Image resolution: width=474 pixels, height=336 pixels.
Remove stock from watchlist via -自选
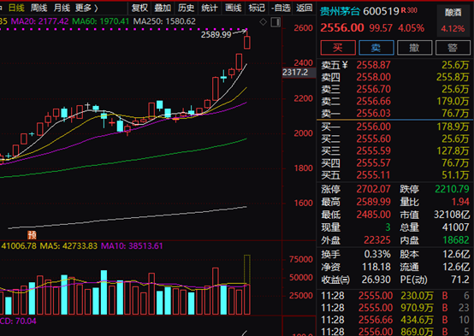(x=281, y=9)
